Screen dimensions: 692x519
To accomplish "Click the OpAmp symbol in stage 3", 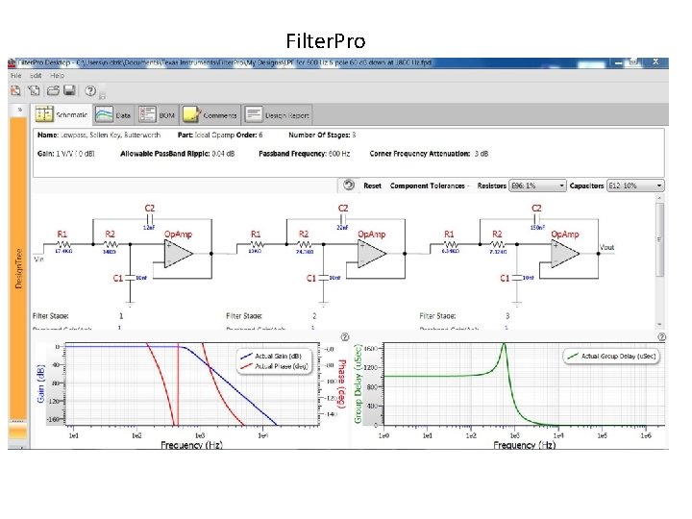I will 565,254.
